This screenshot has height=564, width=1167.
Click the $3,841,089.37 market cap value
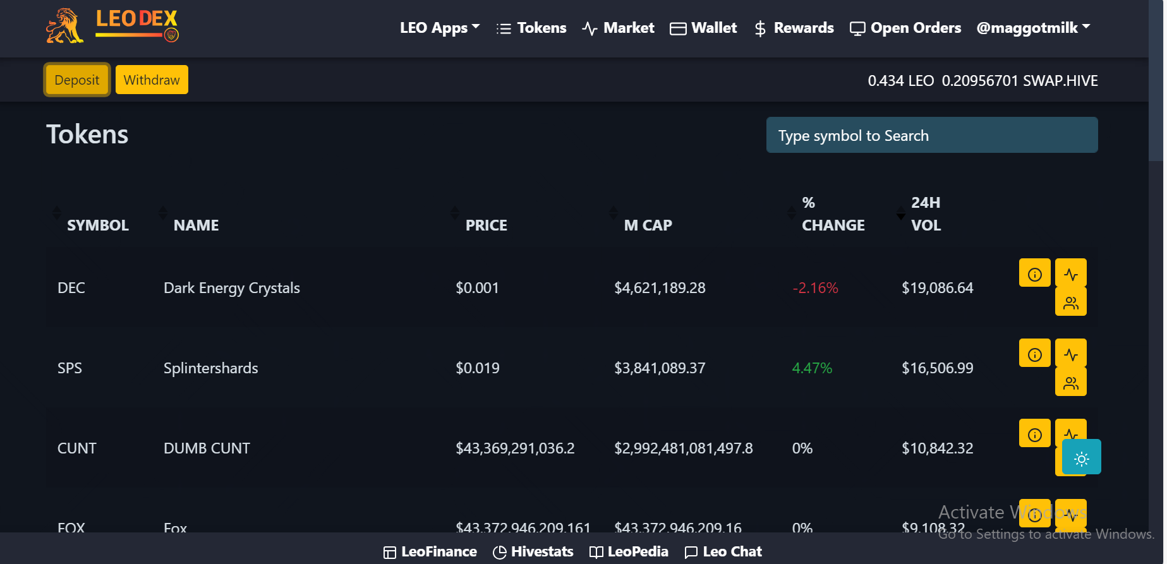pos(660,368)
